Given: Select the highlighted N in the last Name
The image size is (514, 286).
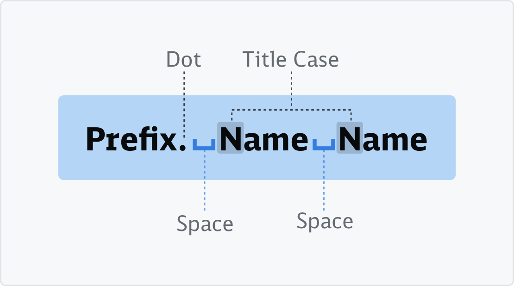Looking at the screenshot, I should click(350, 138).
